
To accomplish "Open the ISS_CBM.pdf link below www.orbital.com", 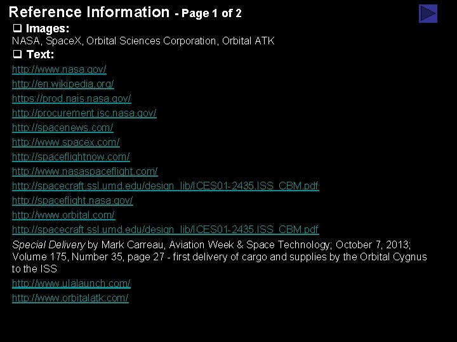I will click(166, 229).
